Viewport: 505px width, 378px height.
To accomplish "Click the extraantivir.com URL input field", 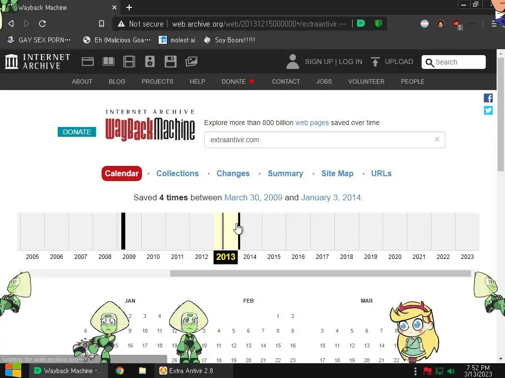I will coord(325,140).
